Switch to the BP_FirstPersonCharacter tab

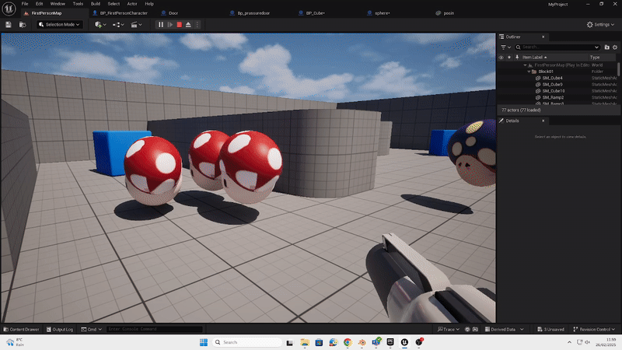click(124, 13)
